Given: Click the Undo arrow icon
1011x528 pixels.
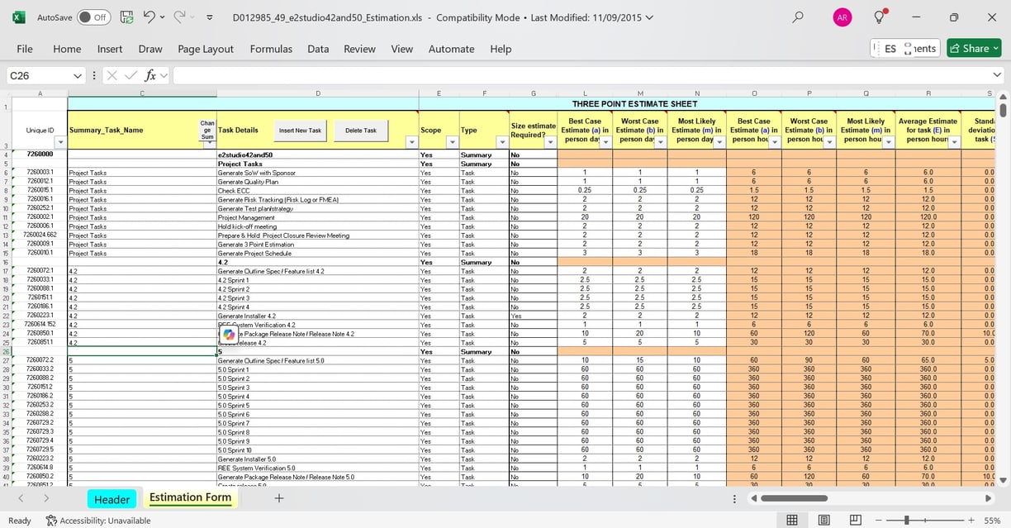Looking at the screenshot, I should point(149,17).
